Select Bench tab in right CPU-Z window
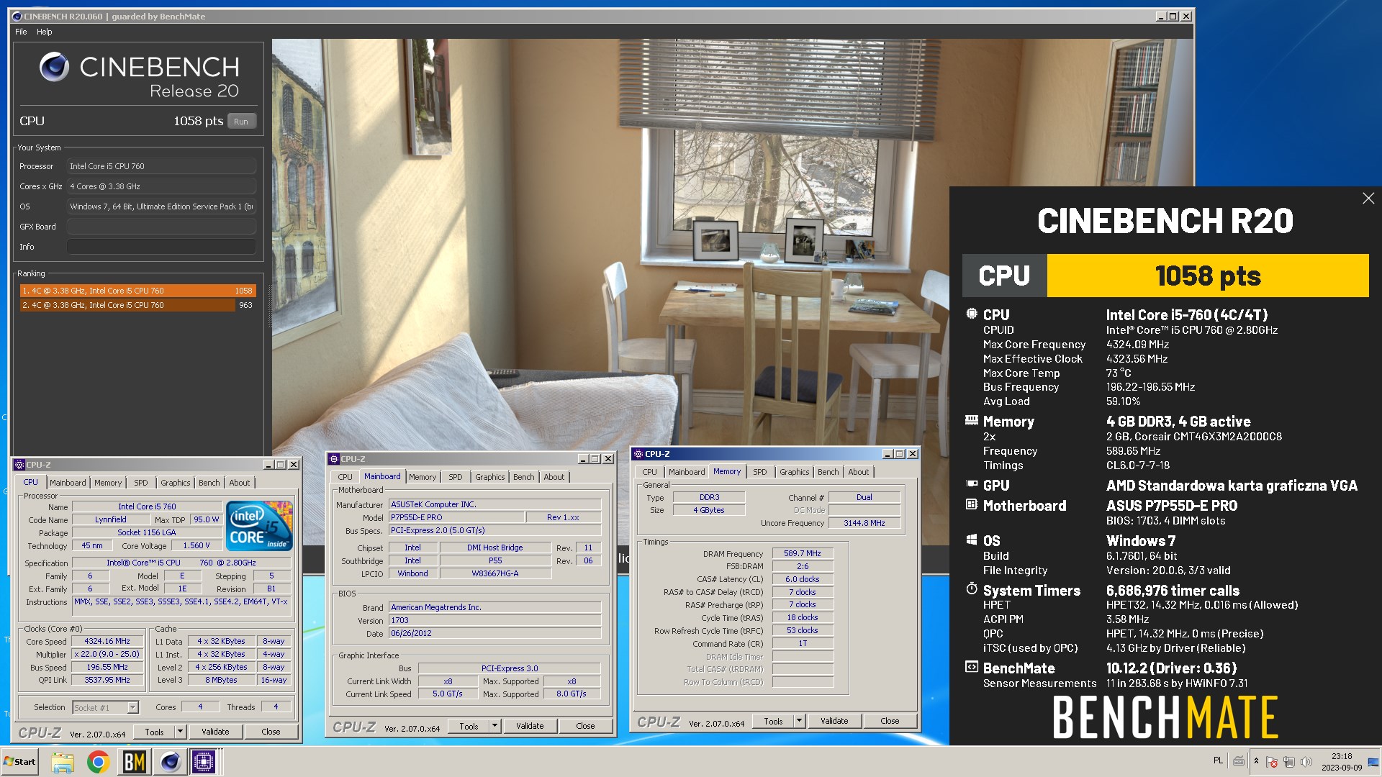Screen dimensions: 1382x777 (x=828, y=472)
